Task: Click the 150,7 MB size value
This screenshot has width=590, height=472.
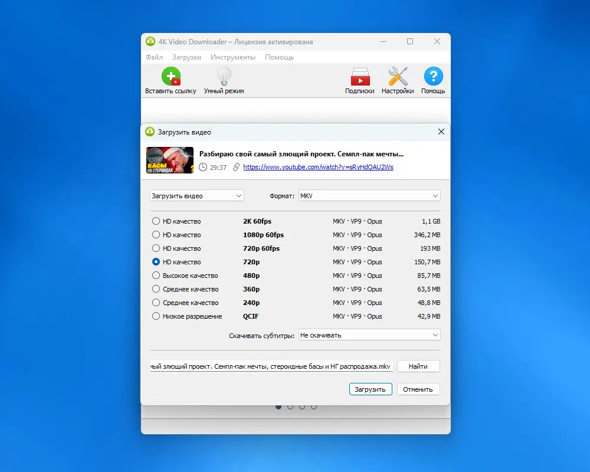Action: coord(427,262)
